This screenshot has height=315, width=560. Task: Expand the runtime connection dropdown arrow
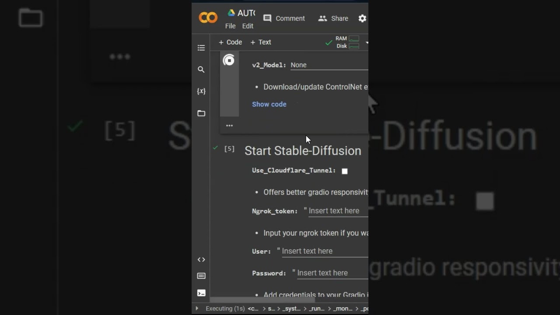coord(367,42)
